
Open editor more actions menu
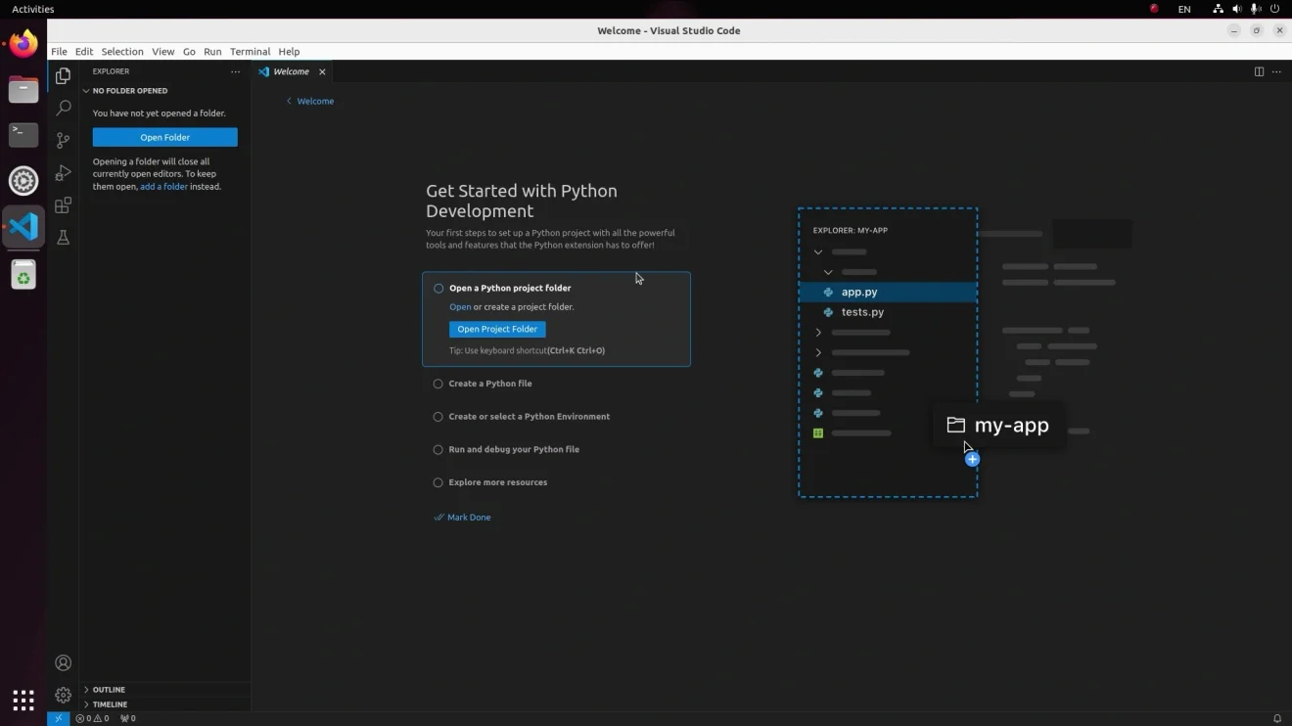pos(1276,71)
